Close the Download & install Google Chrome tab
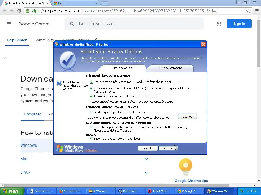 [47, 3]
